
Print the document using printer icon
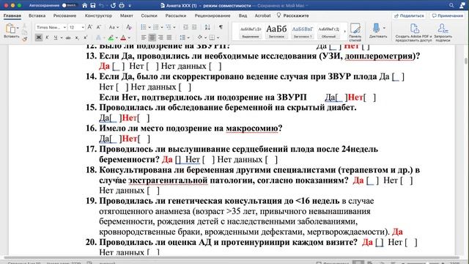tap(122, 5)
